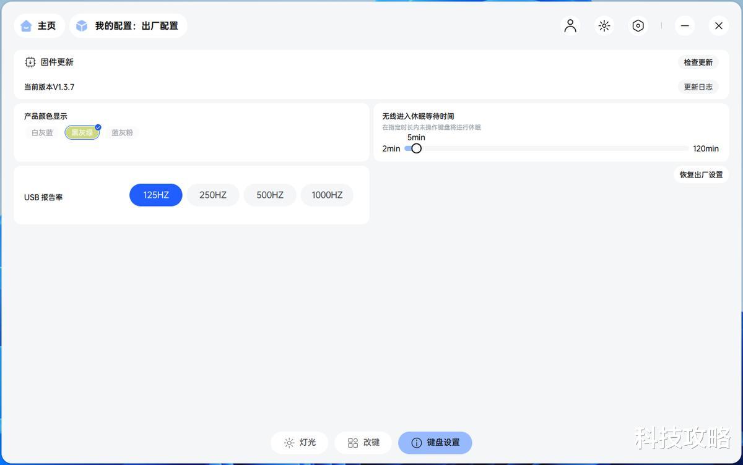Viewport: 743px width, 465px height.
Task: Close the application window
Action: pos(719,26)
